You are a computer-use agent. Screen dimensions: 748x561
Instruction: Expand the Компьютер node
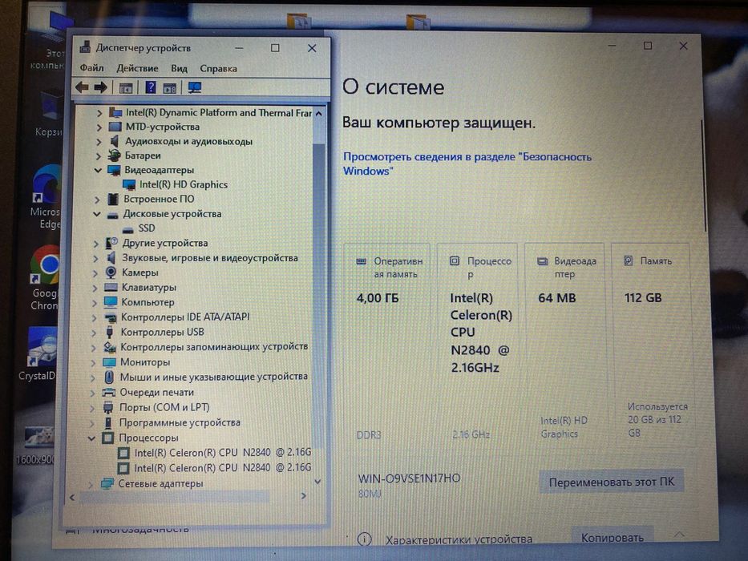pos(95,303)
